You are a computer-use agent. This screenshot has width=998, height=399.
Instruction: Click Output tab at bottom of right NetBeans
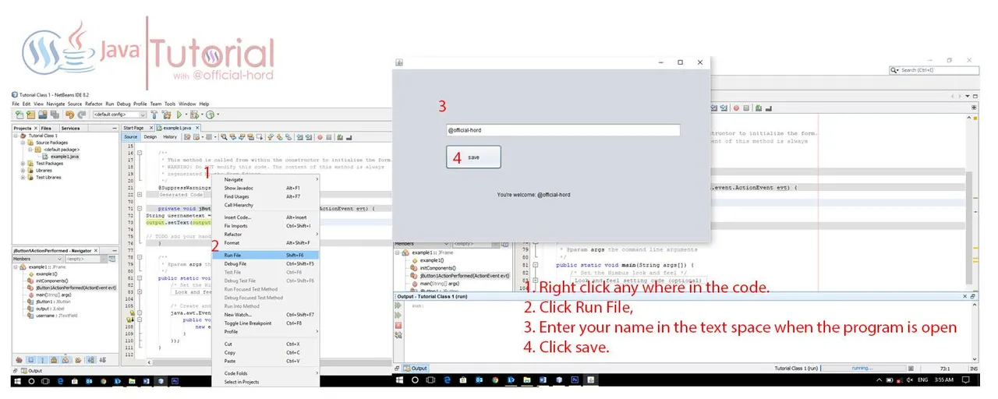click(416, 369)
